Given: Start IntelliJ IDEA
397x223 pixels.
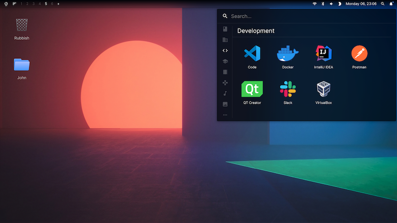Looking at the screenshot, I should click(x=323, y=54).
